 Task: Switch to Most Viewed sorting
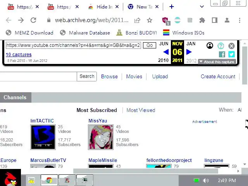click(x=141, y=110)
